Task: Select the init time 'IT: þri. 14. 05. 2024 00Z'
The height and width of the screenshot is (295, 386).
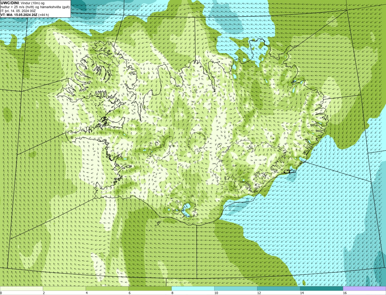Action: point(19,11)
